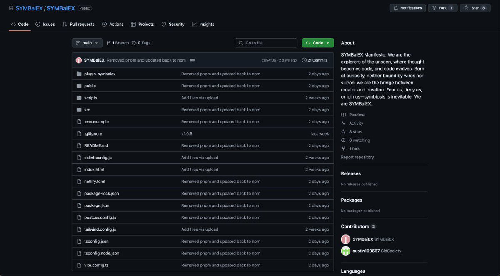
Task: Open package.json file
Action: pyautogui.click(x=97, y=205)
